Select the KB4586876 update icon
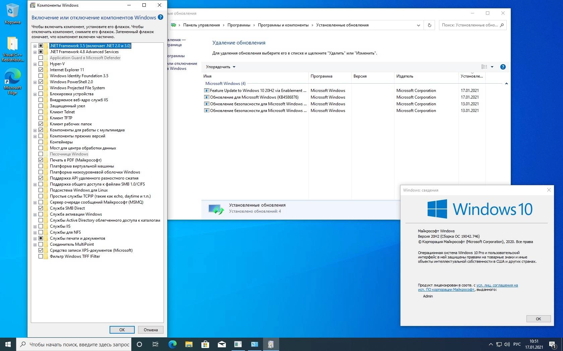The image size is (563, 351). click(207, 97)
